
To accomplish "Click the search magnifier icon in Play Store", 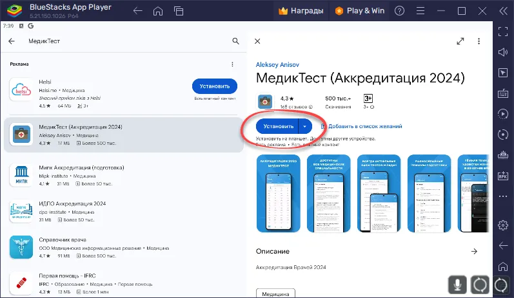I will click(235, 41).
